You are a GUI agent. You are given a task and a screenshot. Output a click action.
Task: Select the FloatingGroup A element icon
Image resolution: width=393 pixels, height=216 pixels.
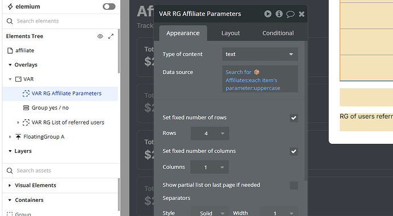[18, 137]
